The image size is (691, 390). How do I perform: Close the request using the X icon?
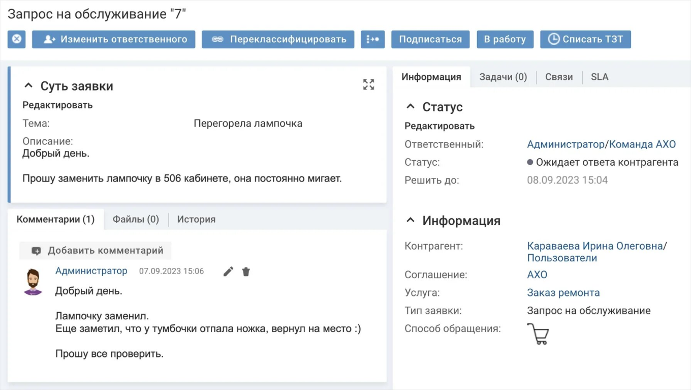[16, 39]
